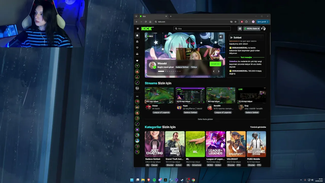
Task: Open Hype's live stream thumbnail
Action: coord(190,95)
